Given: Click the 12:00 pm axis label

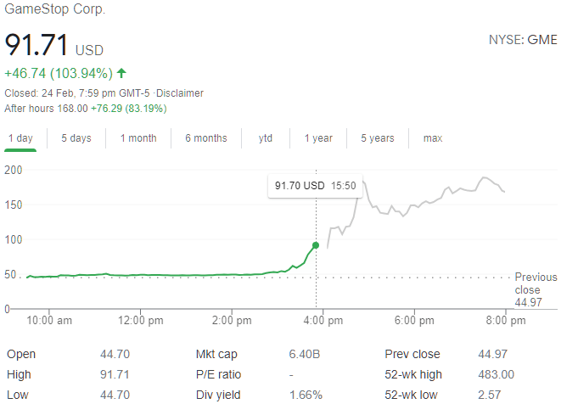Looking at the screenshot, I should 140,321.
